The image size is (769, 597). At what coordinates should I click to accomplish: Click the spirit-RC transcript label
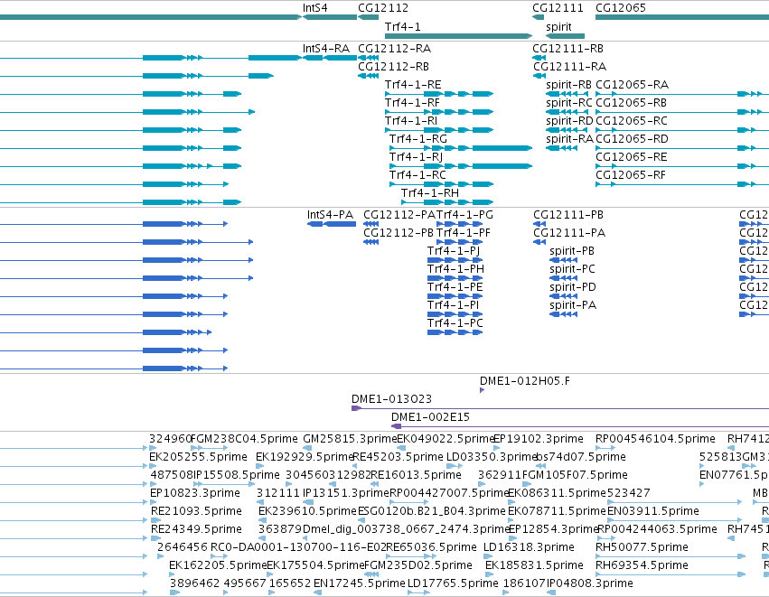(x=569, y=103)
